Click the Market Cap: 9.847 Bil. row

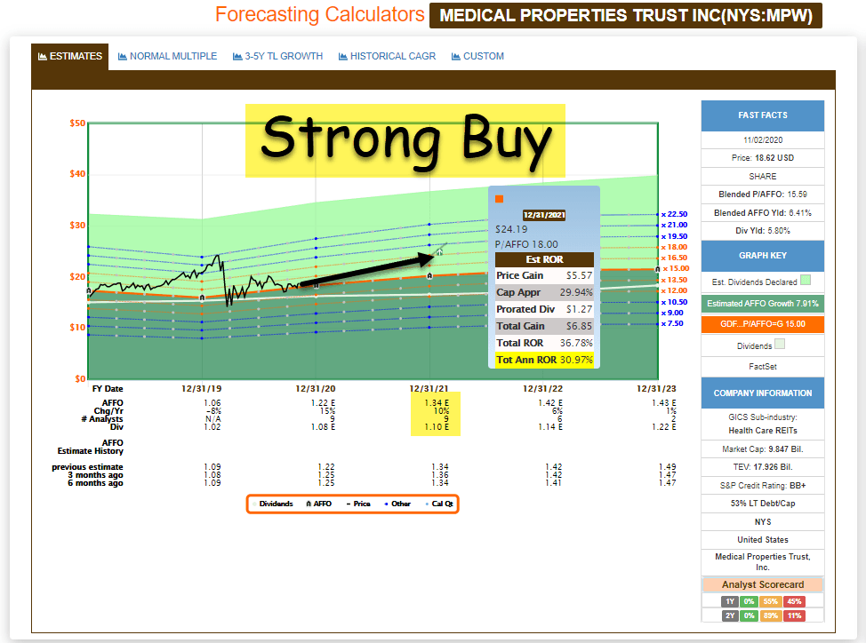click(763, 449)
